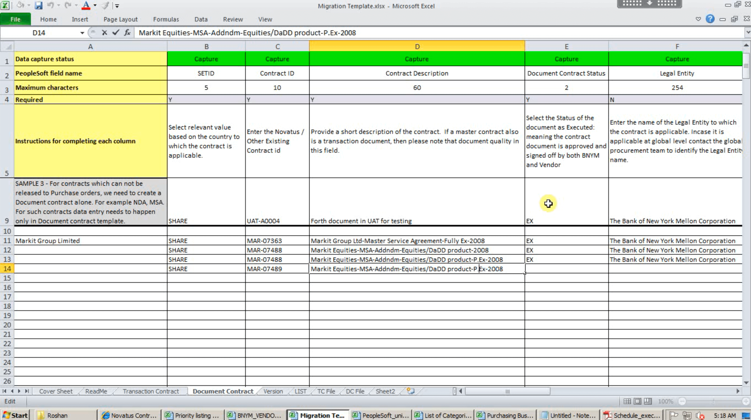The image size is (751, 420).
Task: Select the Formulas ribbon tab
Action: tap(166, 19)
